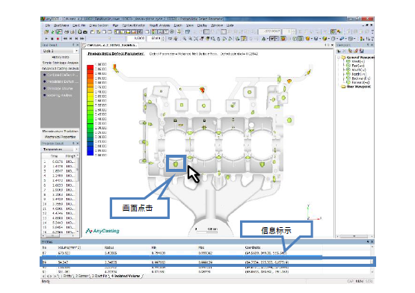
Task: Collapse the General Viewpoint tree folder
Action: coord(339,58)
